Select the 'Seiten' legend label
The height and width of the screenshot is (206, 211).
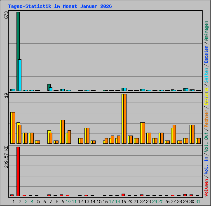coord(206,75)
